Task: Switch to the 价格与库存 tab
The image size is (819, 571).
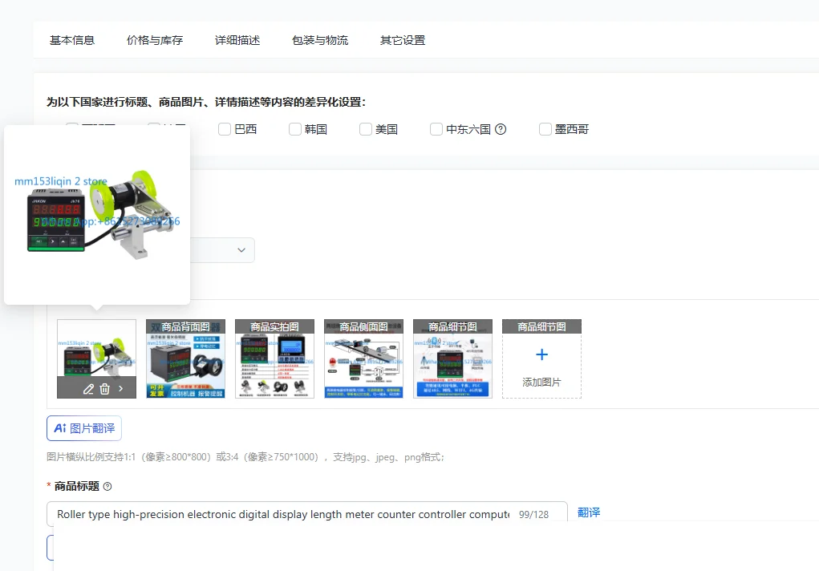Action: tap(155, 40)
